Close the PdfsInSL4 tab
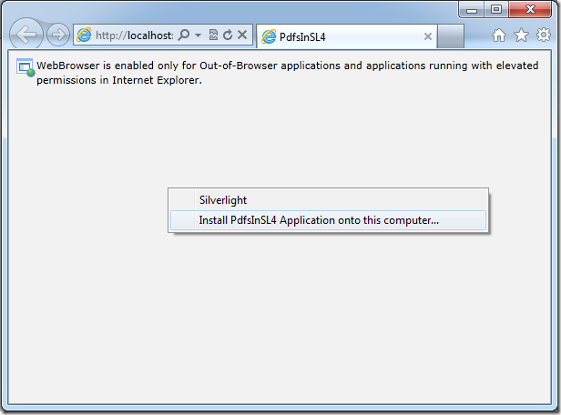Screen dimensions: 561x415 click(427, 36)
